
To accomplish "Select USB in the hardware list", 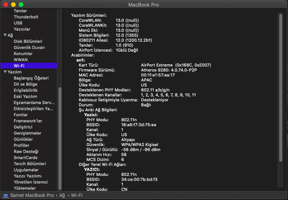I will pos(18,23).
